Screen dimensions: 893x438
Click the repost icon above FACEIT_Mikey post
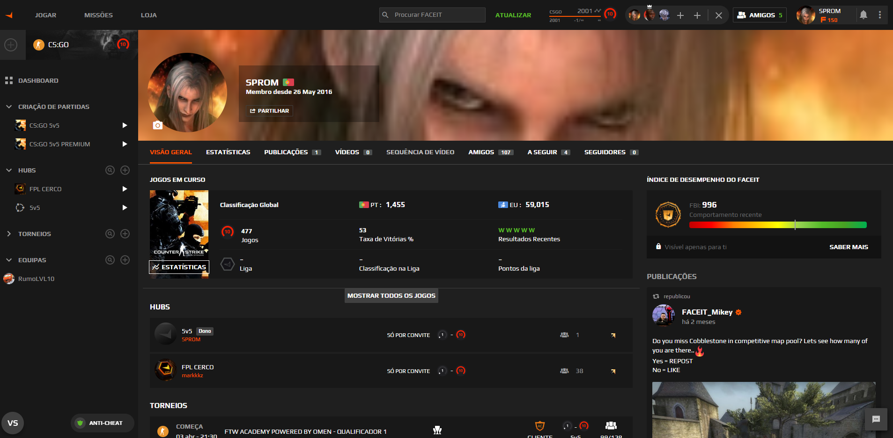pos(656,296)
